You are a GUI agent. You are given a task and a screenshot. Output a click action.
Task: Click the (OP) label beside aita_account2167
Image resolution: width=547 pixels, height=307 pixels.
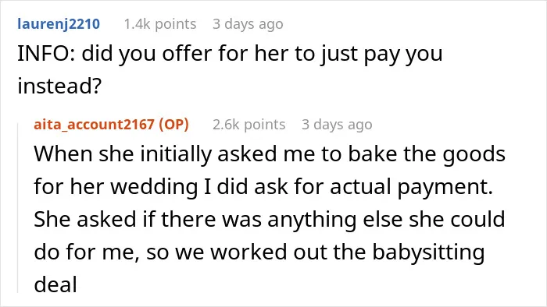[x=173, y=124]
